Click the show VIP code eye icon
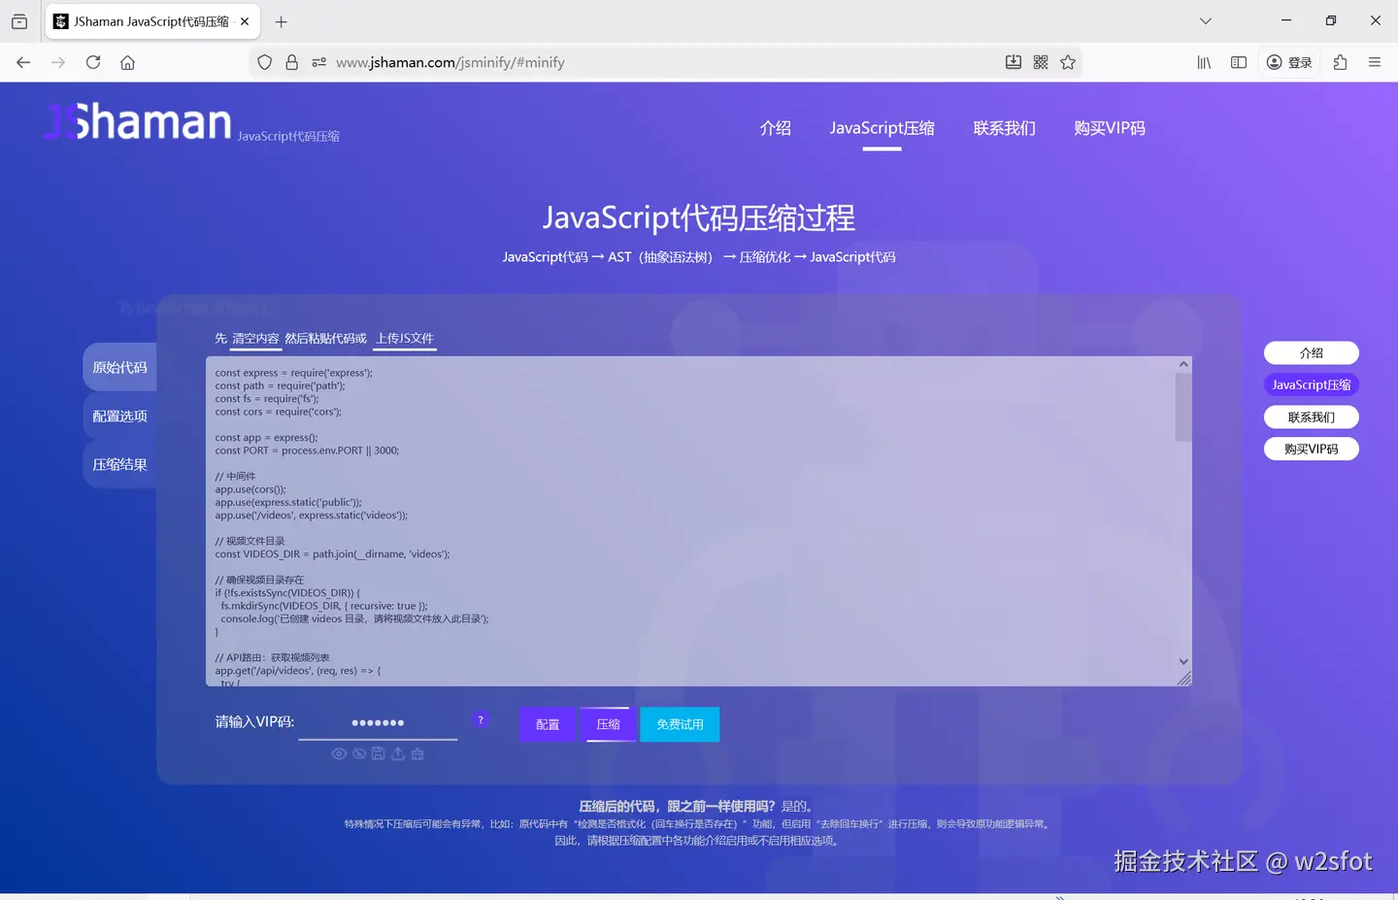Viewport: 1398px width, 900px height. click(339, 753)
